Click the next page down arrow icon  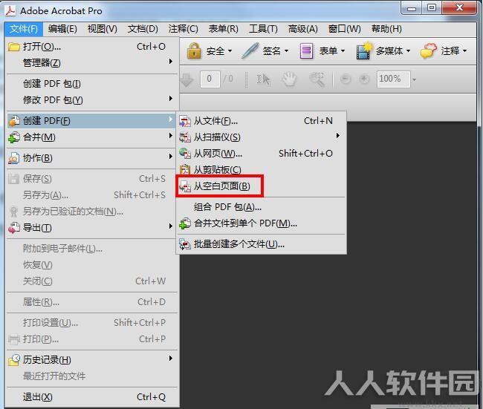pyautogui.click(x=187, y=79)
